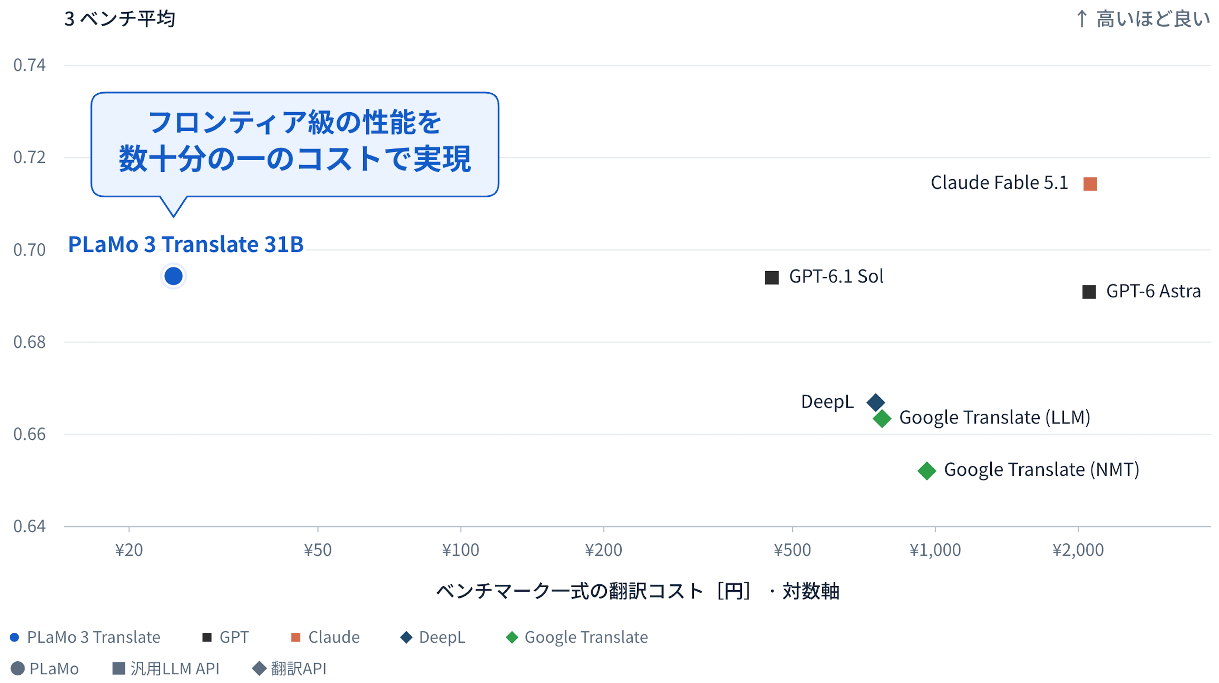Click the Google Translate (LLM) label
Viewport: 1219px width, 683px height.
995,418
